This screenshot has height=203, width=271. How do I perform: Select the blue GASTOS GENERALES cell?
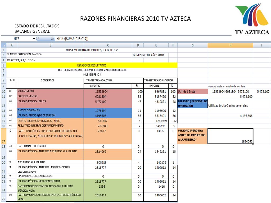(51, 110)
